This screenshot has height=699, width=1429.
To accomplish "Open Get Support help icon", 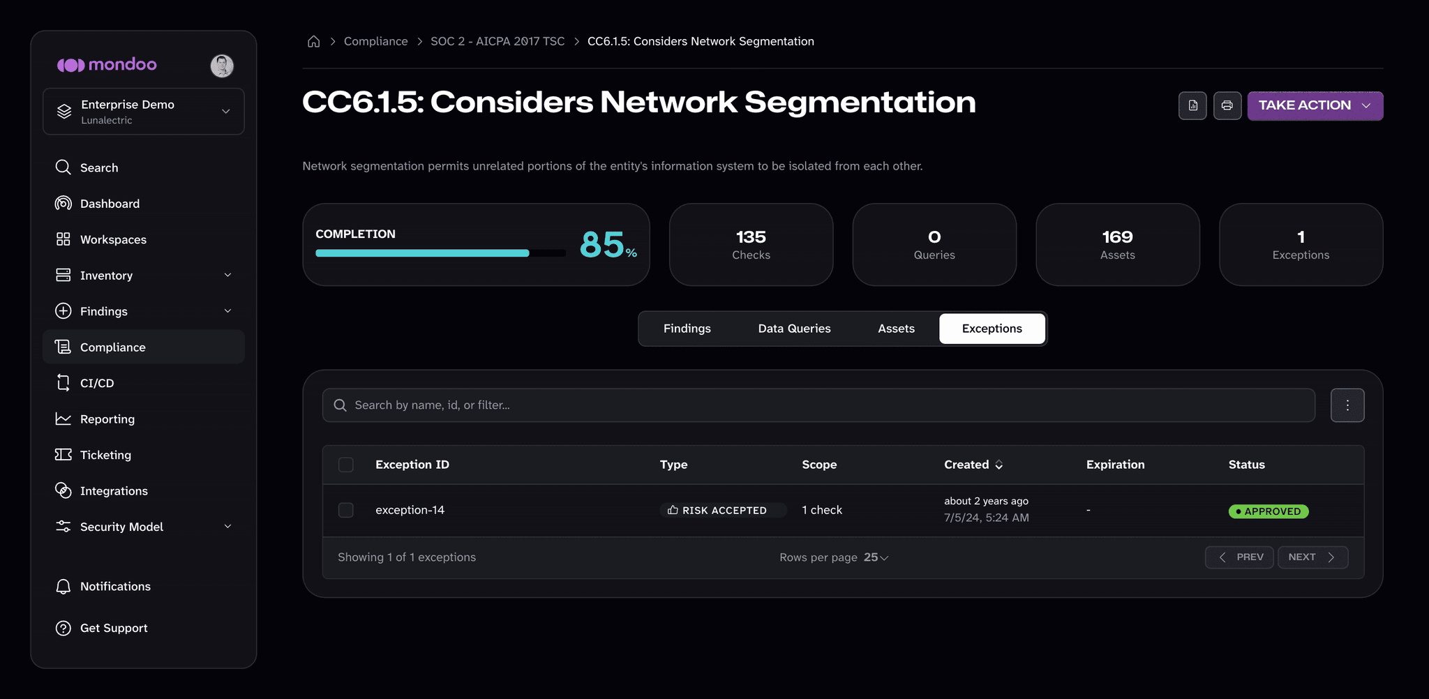I will tap(63, 628).
